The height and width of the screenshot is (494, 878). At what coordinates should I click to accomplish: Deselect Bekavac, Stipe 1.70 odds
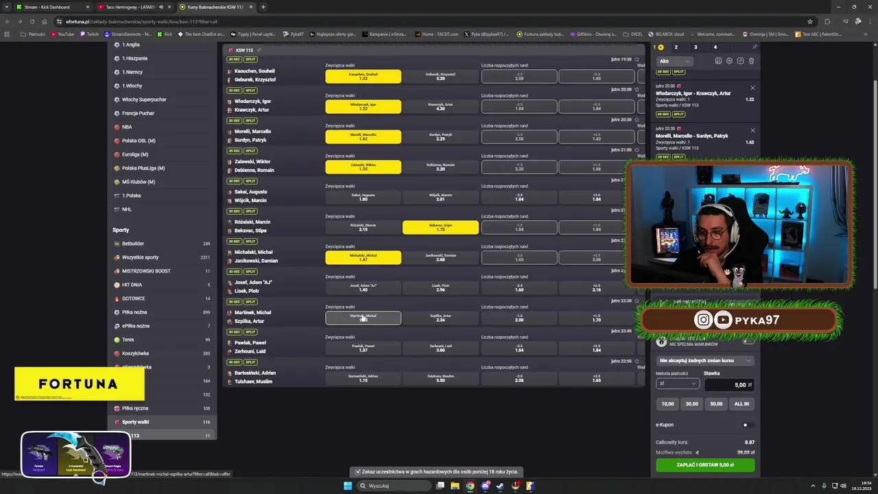(440, 227)
